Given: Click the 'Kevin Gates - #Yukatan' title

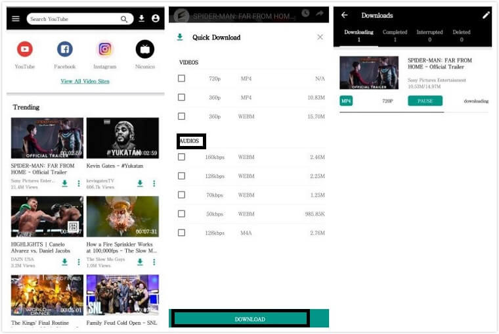Looking at the screenshot, I should 114,166.
